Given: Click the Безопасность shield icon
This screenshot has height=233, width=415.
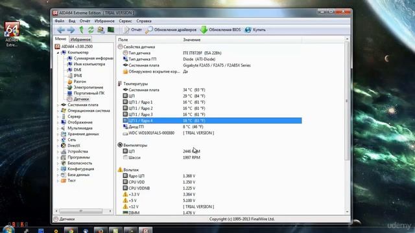Looking at the screenshot, I should (64, 163).
